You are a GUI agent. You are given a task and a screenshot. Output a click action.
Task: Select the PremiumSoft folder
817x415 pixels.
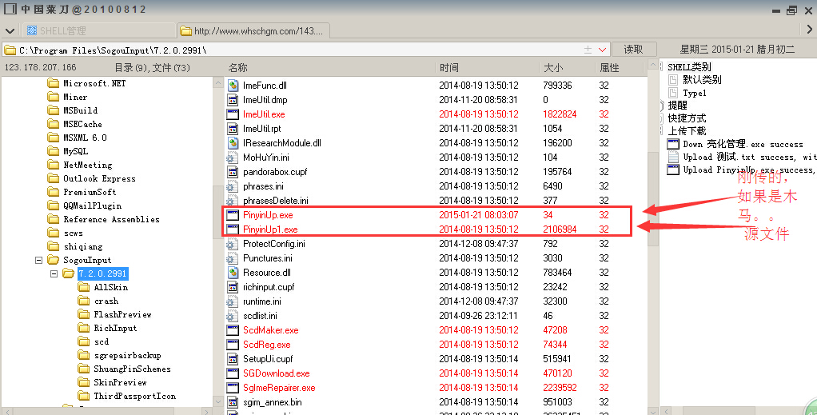[90, 192]
